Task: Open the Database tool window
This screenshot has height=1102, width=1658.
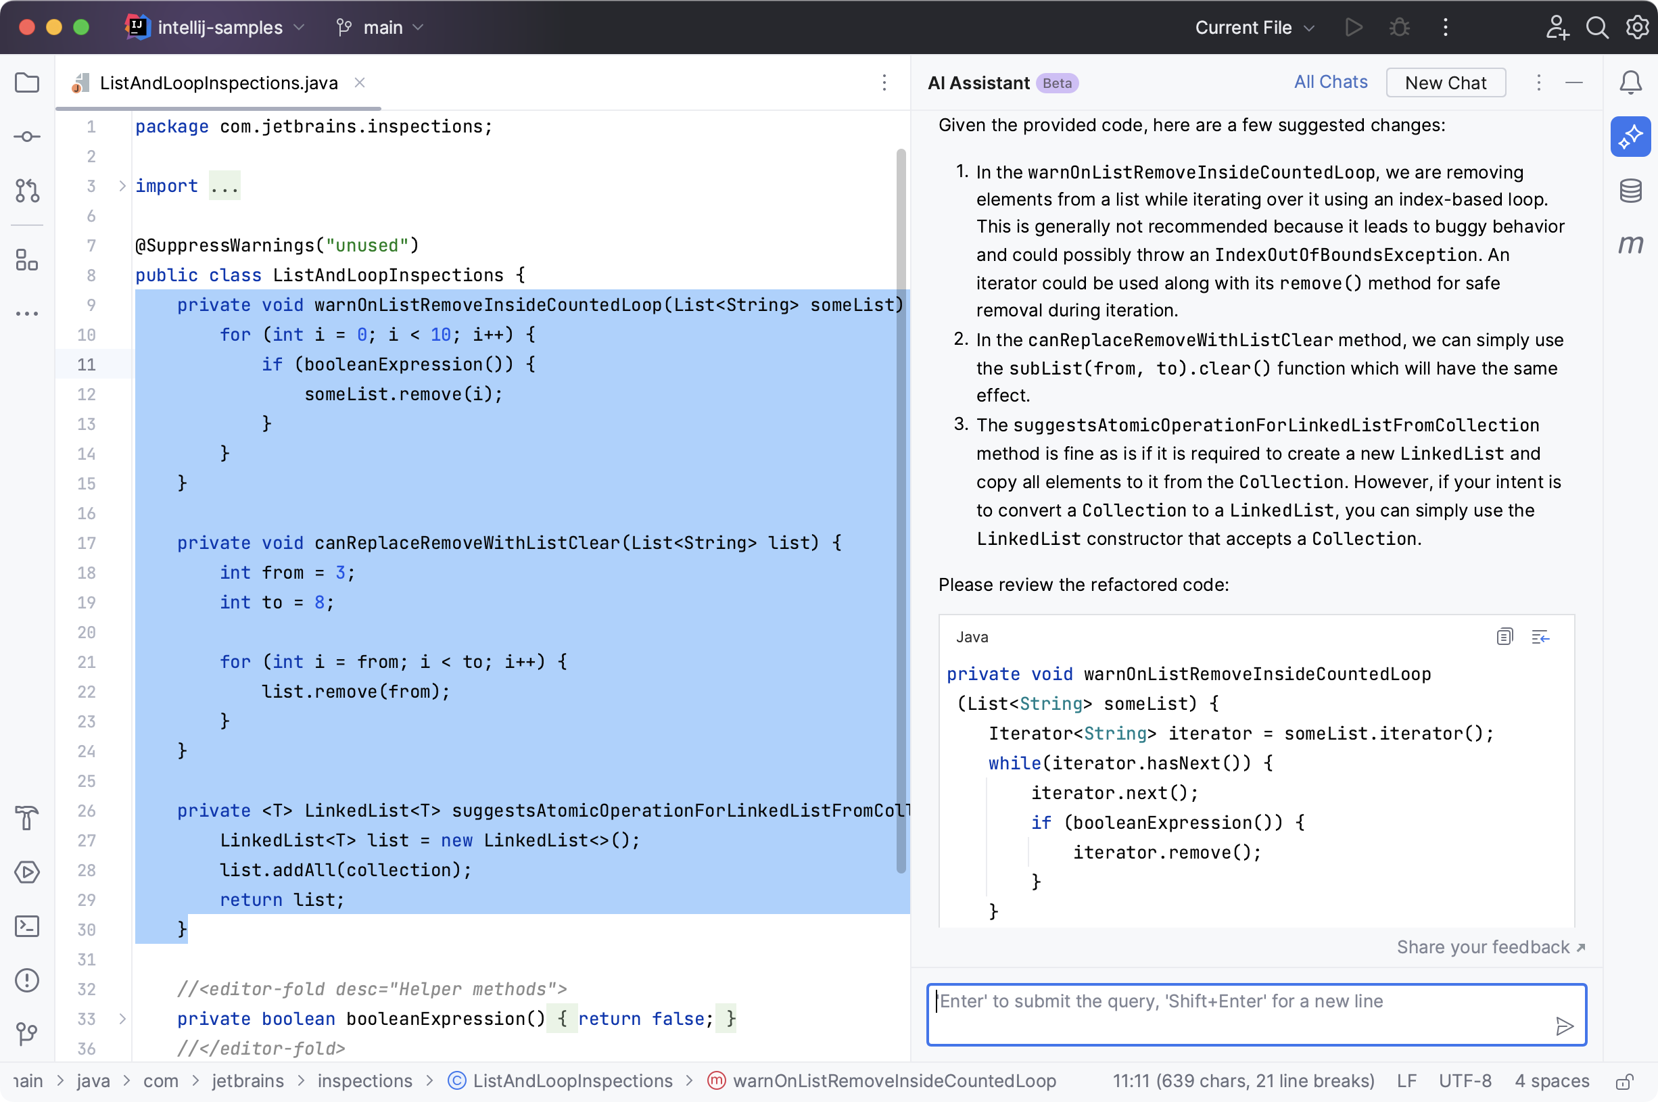Action: [x=1630, y=191]
